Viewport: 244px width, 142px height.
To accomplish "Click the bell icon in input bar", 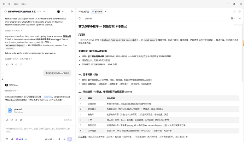I will (59, 139).
